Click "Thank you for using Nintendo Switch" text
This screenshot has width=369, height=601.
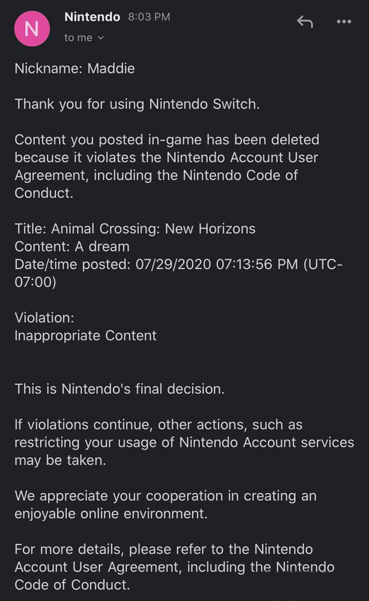[137, 104]
